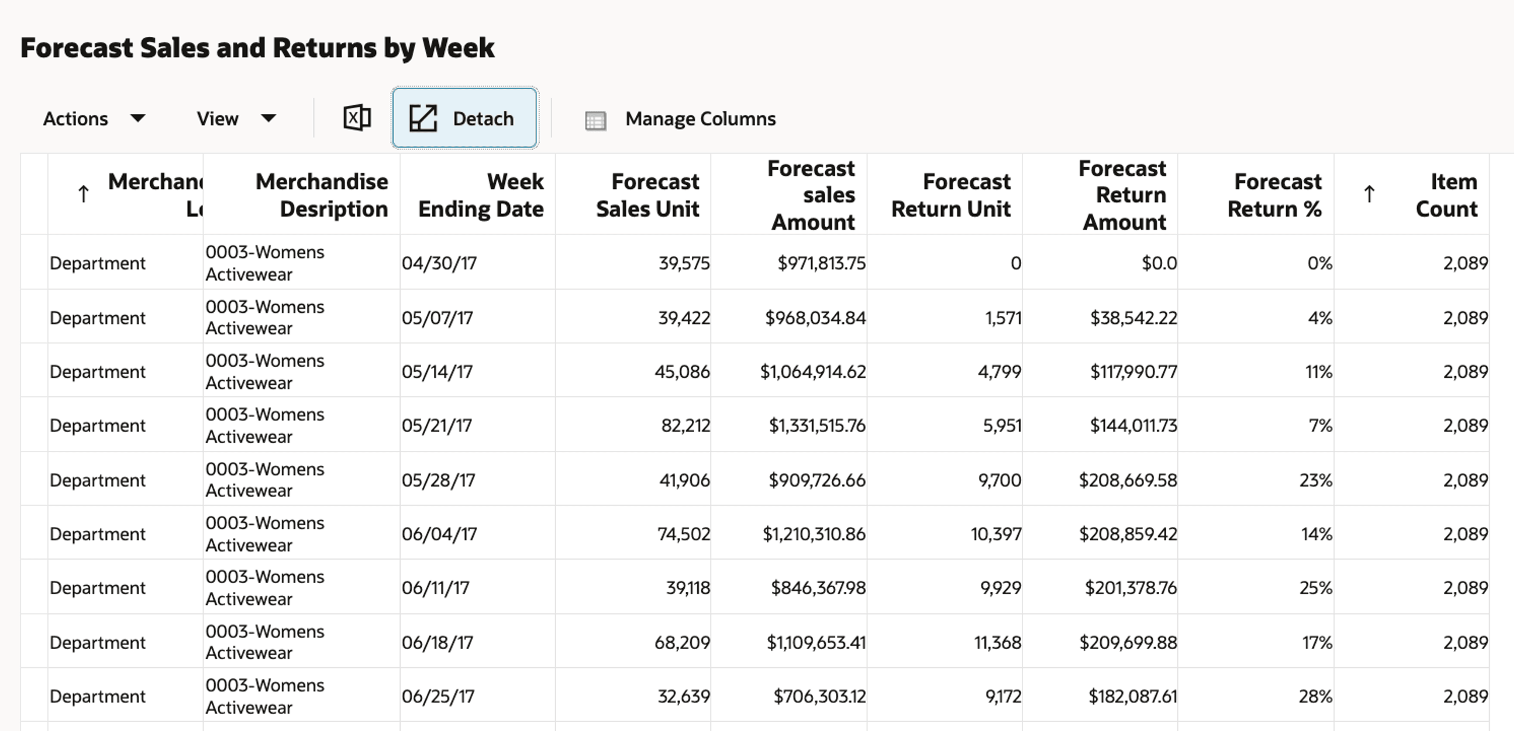Click the Forecast Sales Unit column header
The image size is (1516, 731).
(647, 195)
